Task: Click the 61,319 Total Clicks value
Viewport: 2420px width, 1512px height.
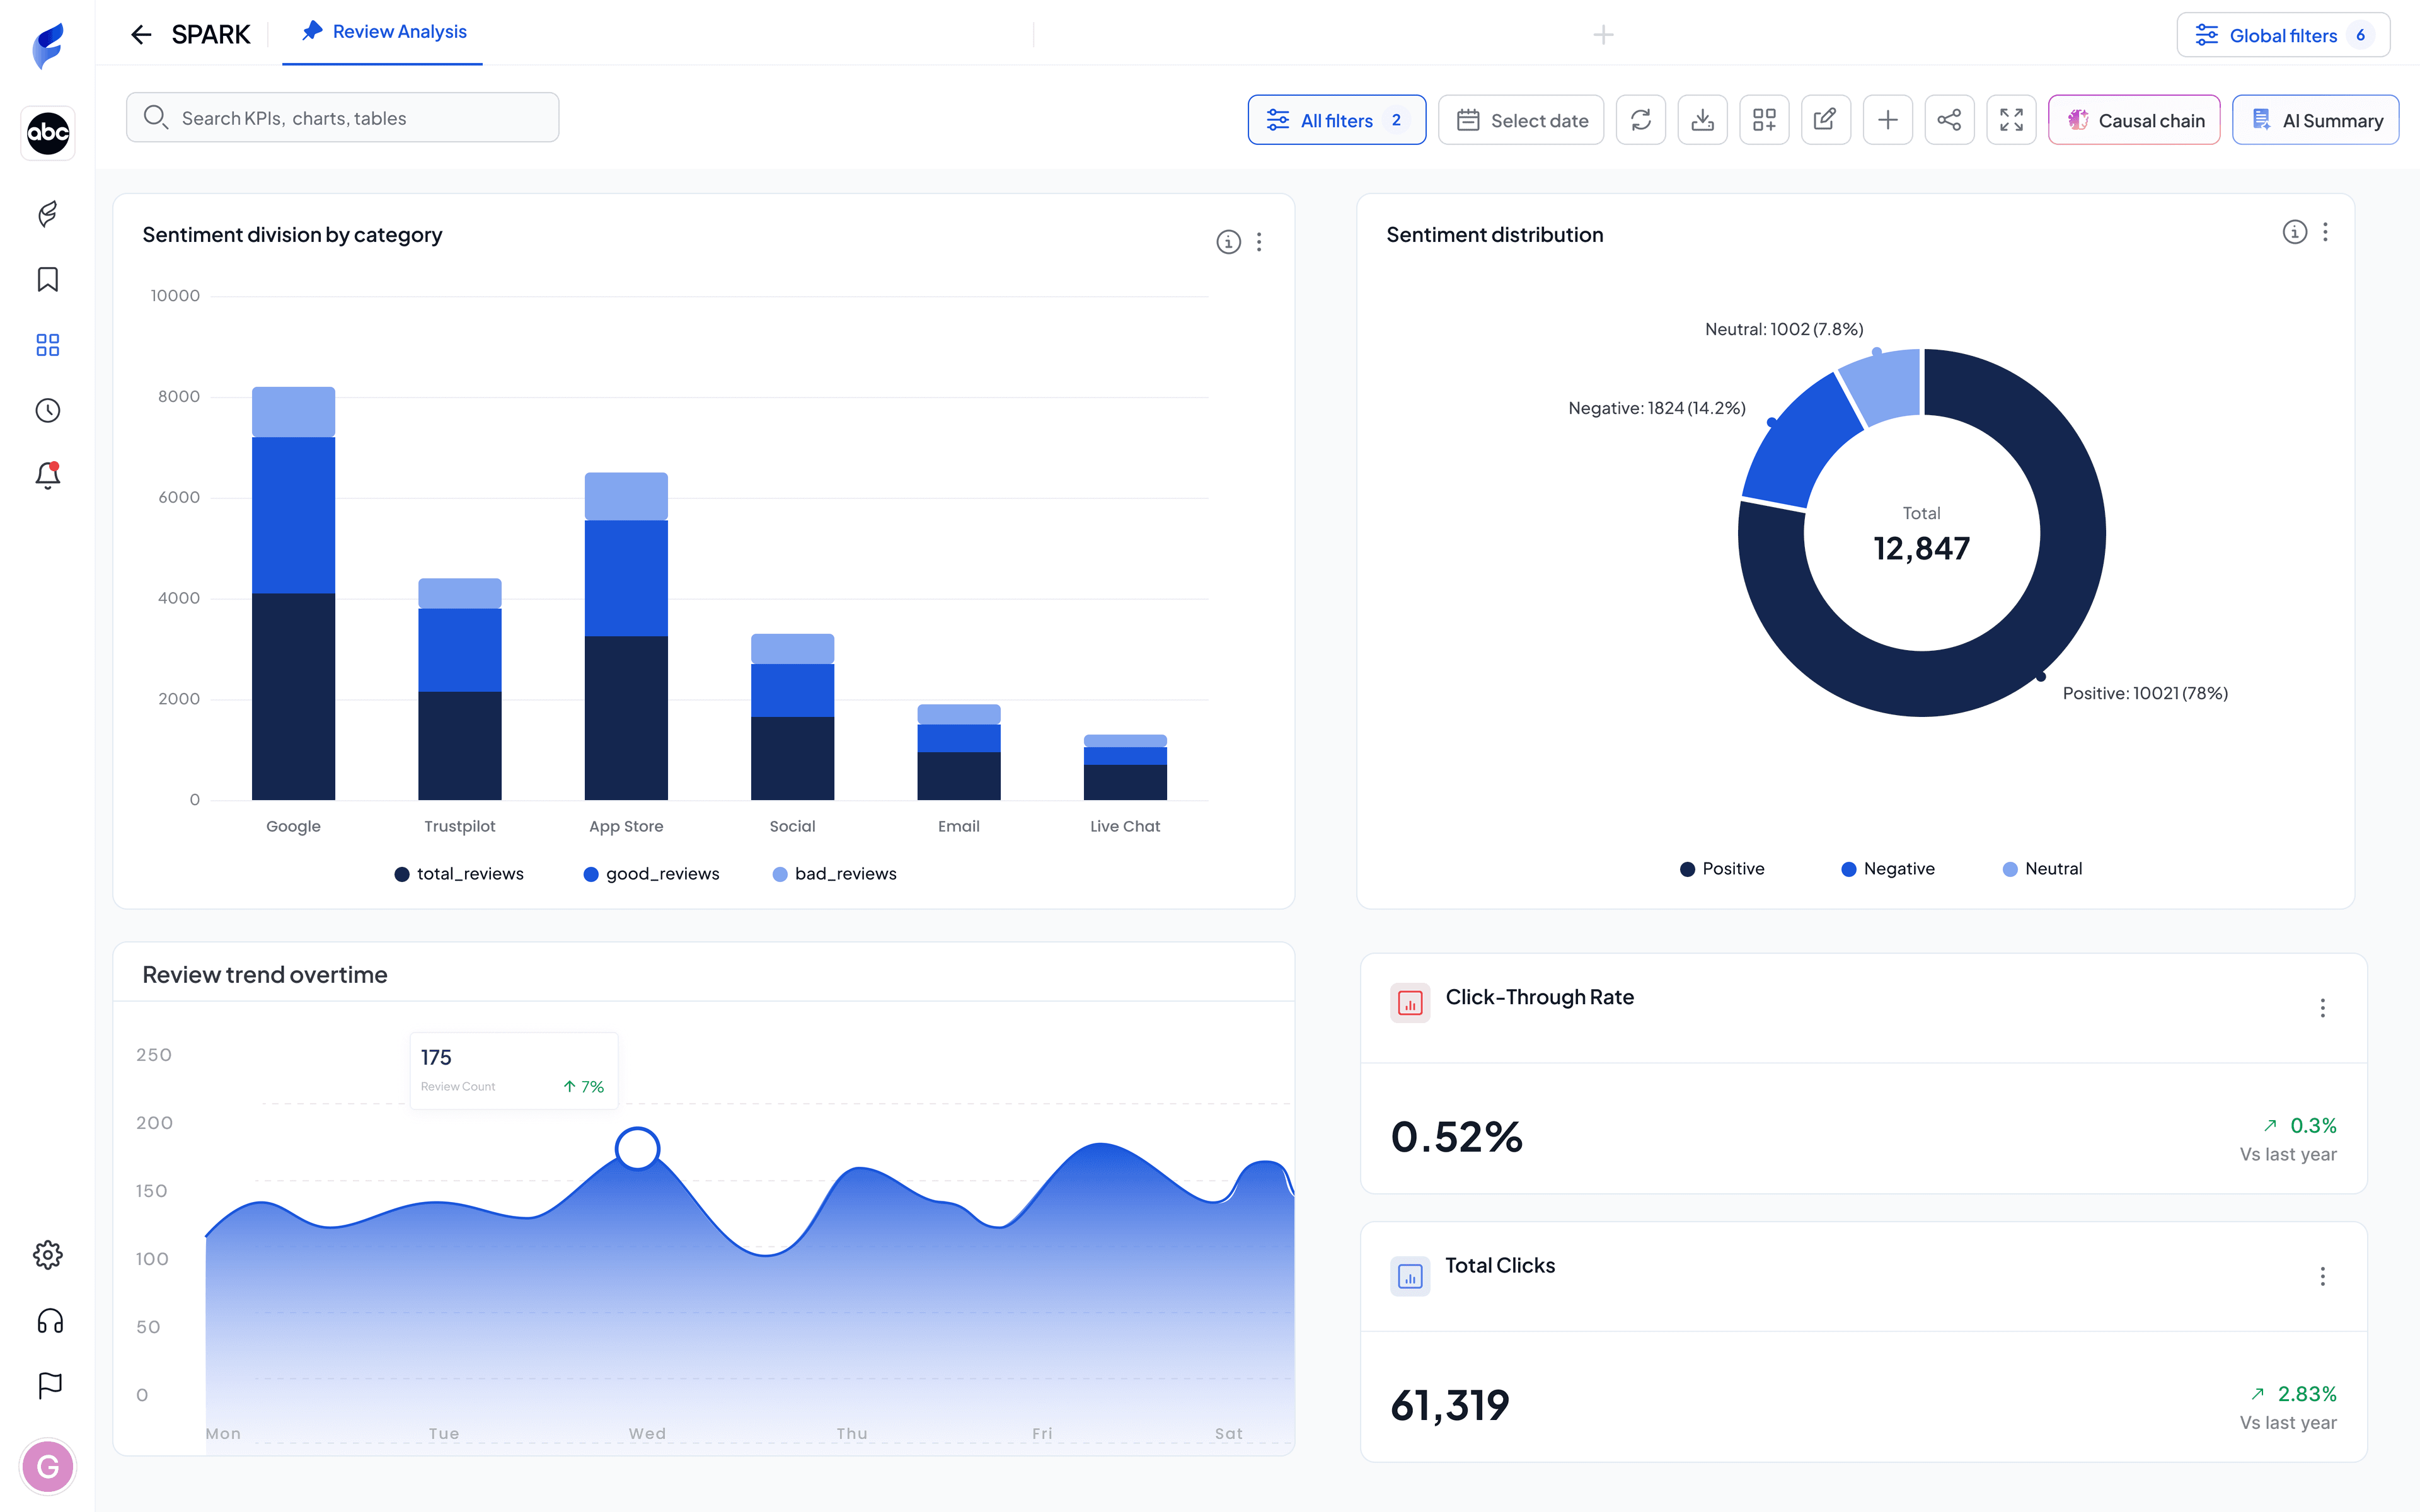Action: pos(1450,1405)
